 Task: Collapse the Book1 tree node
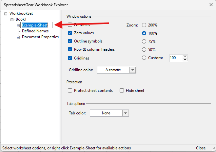[x=12, y=20]
